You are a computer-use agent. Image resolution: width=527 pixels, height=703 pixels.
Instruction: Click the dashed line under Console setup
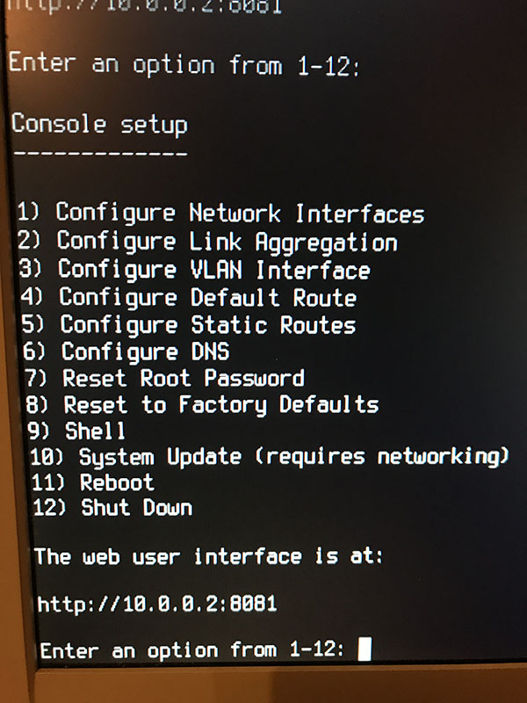[100, 153]
